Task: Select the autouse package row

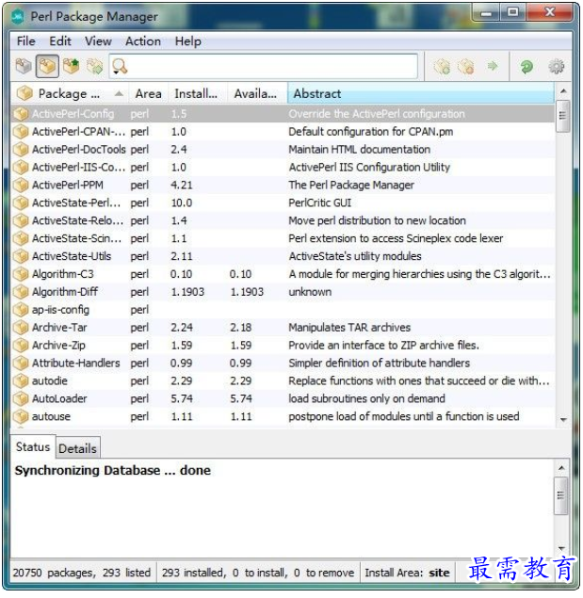Action: [283, 416]
